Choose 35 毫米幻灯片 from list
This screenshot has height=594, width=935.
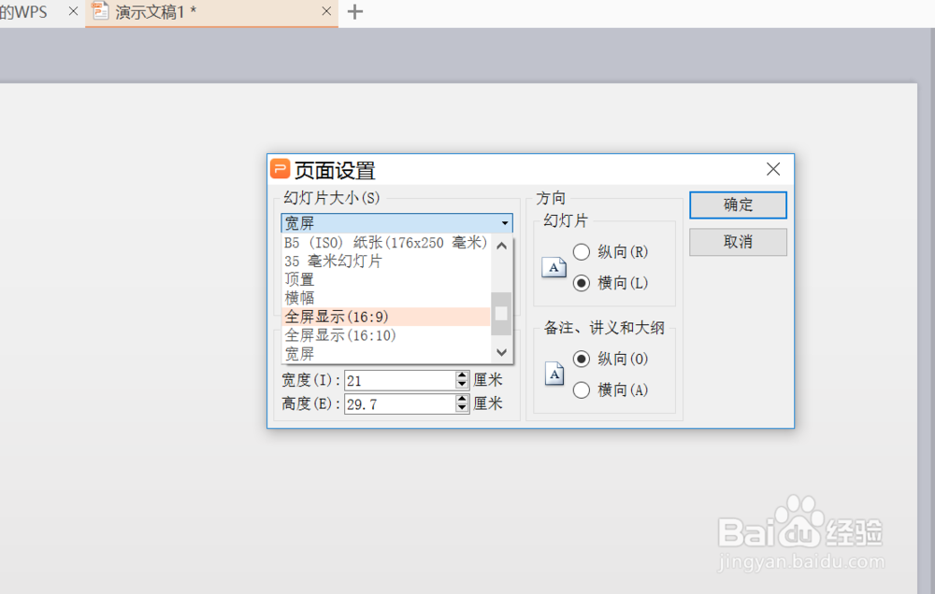pos(386,261)
